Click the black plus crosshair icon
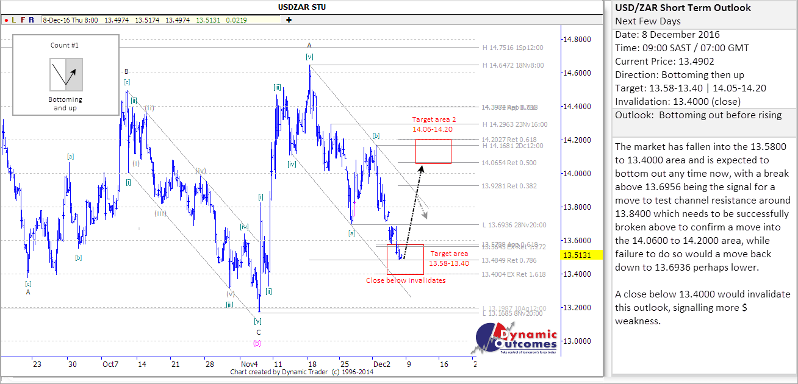Screen dimensions: 798x384 tap(289, 20)
